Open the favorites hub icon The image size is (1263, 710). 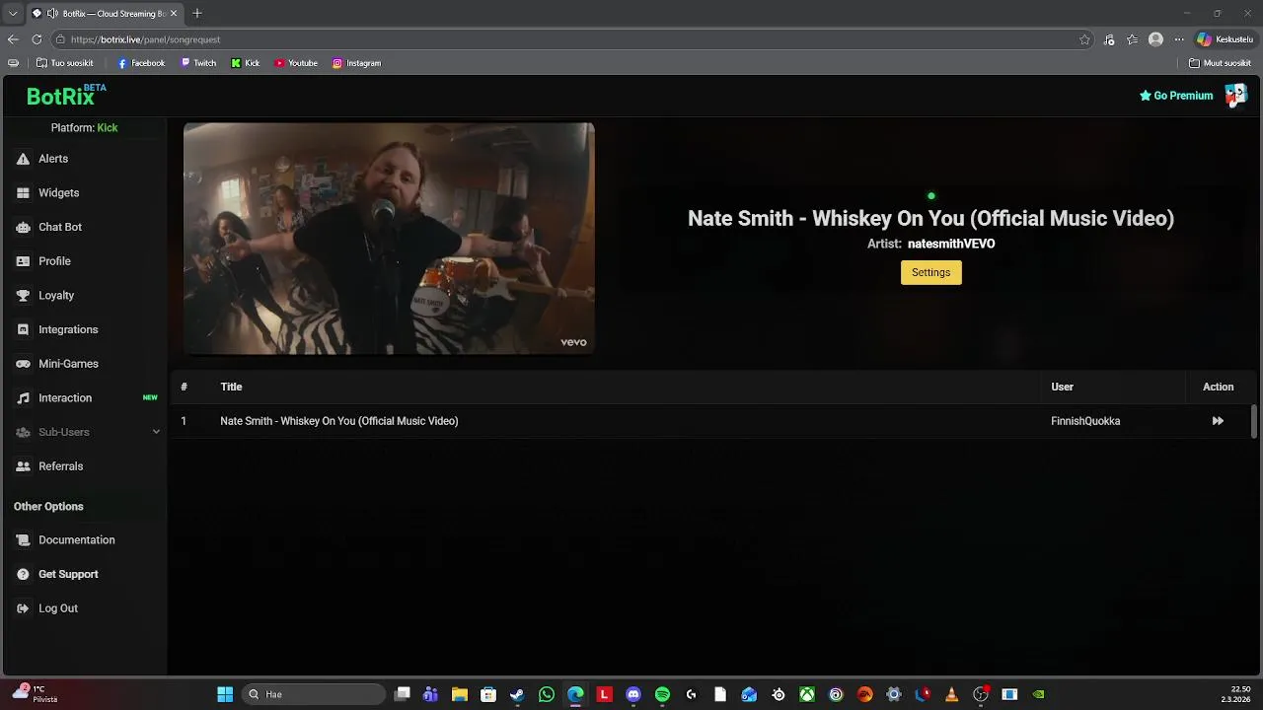click(x=1132, y=39)
